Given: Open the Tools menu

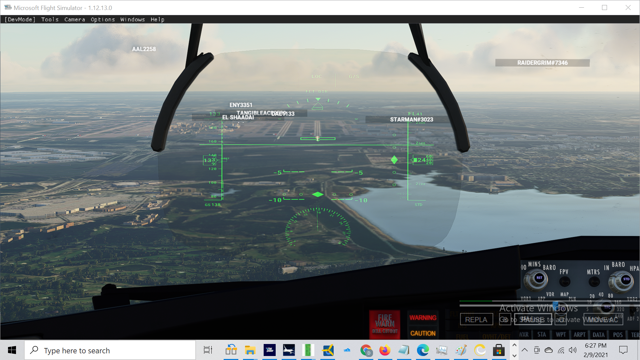Looking at the screenshot, I should [50, 19].
